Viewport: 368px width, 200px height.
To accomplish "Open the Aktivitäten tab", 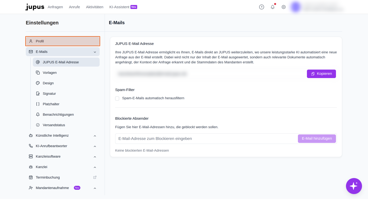I will coord(95,7).
